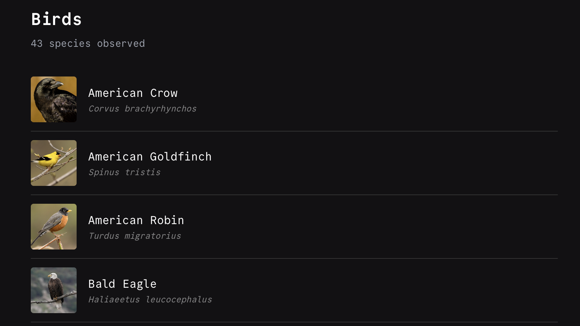580x326 pixels.
Task: Click the 43 species observed subtitle
Action: click(88, 44)
